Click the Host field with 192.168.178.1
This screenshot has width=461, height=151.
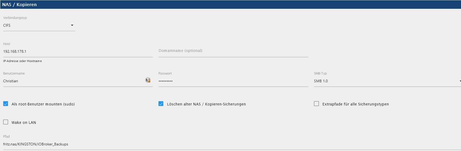78,51
